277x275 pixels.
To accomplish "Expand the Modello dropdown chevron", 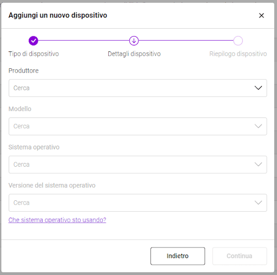I will pos(258,126).
